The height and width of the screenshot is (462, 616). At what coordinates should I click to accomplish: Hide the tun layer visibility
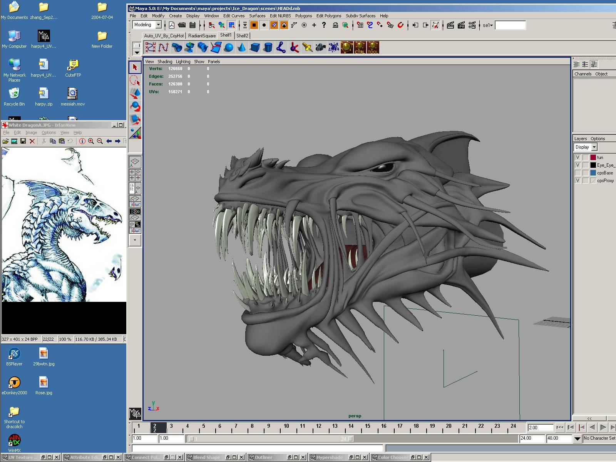[577, 157]
